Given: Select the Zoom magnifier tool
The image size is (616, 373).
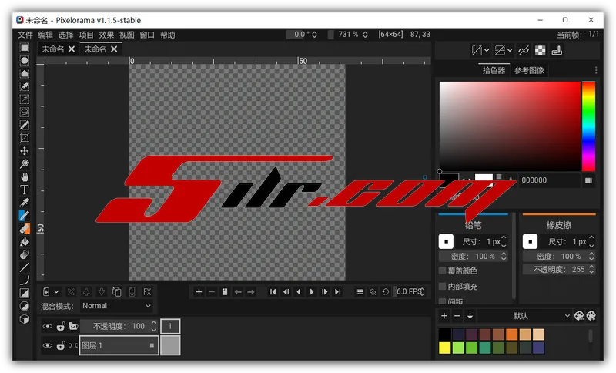Looking at the screenshot, I should pyautogui.click(x=25, y=164).
